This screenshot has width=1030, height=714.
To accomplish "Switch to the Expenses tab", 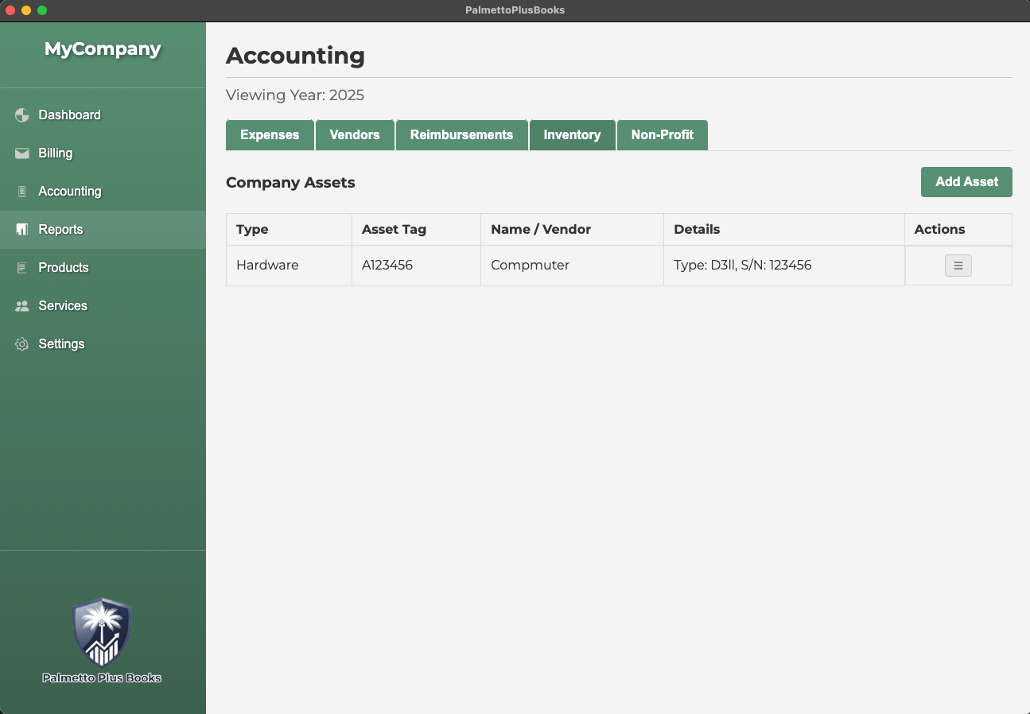I will point(270,135).
